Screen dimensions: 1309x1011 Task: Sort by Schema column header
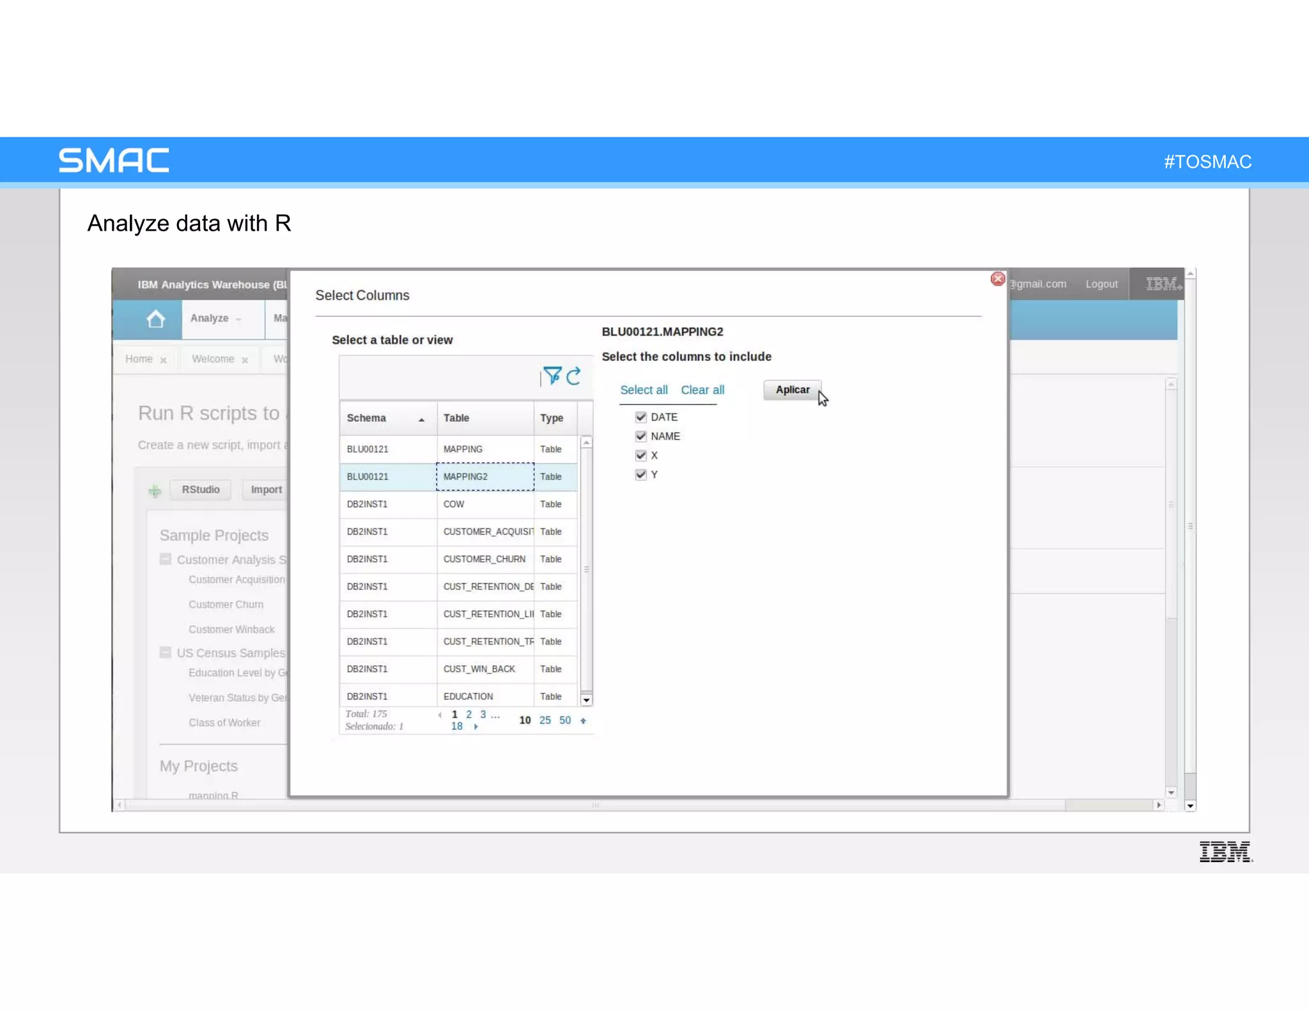388,418
